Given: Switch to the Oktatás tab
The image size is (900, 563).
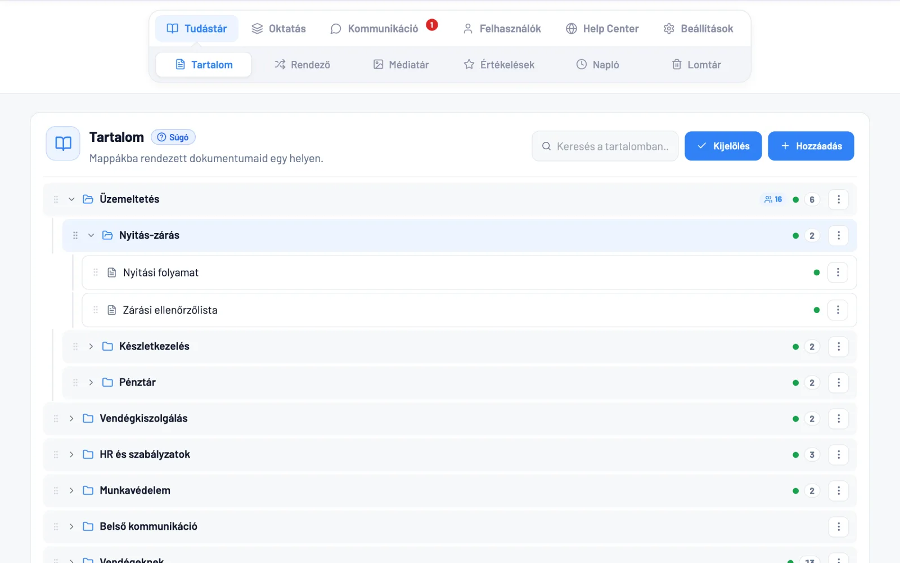Looking at the screenshot, I should click(278, 29).
